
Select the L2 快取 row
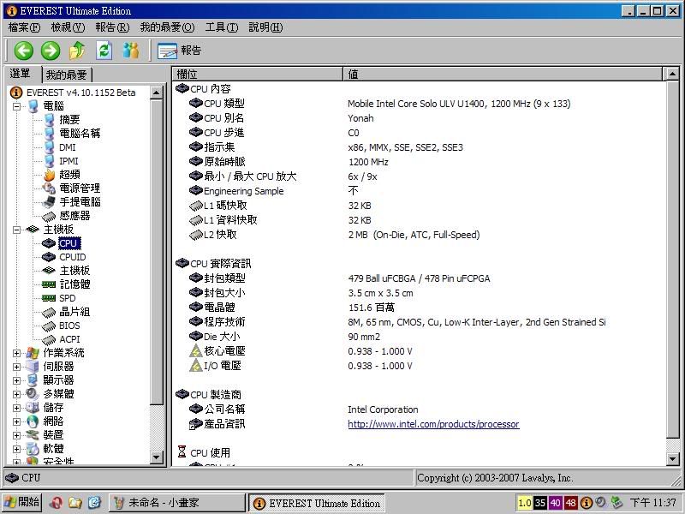click(x=420, y=235)
